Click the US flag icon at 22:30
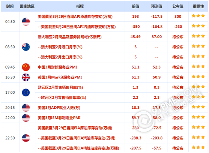This screenshot has width=209, height=153. 26,138
